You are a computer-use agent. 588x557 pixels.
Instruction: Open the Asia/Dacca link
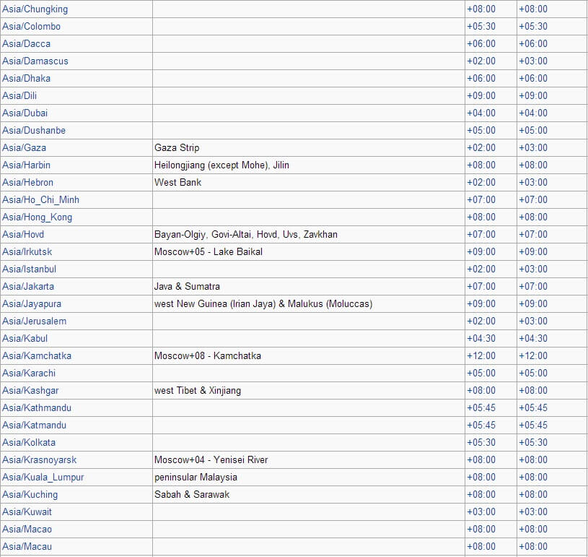tap(26, 43)
